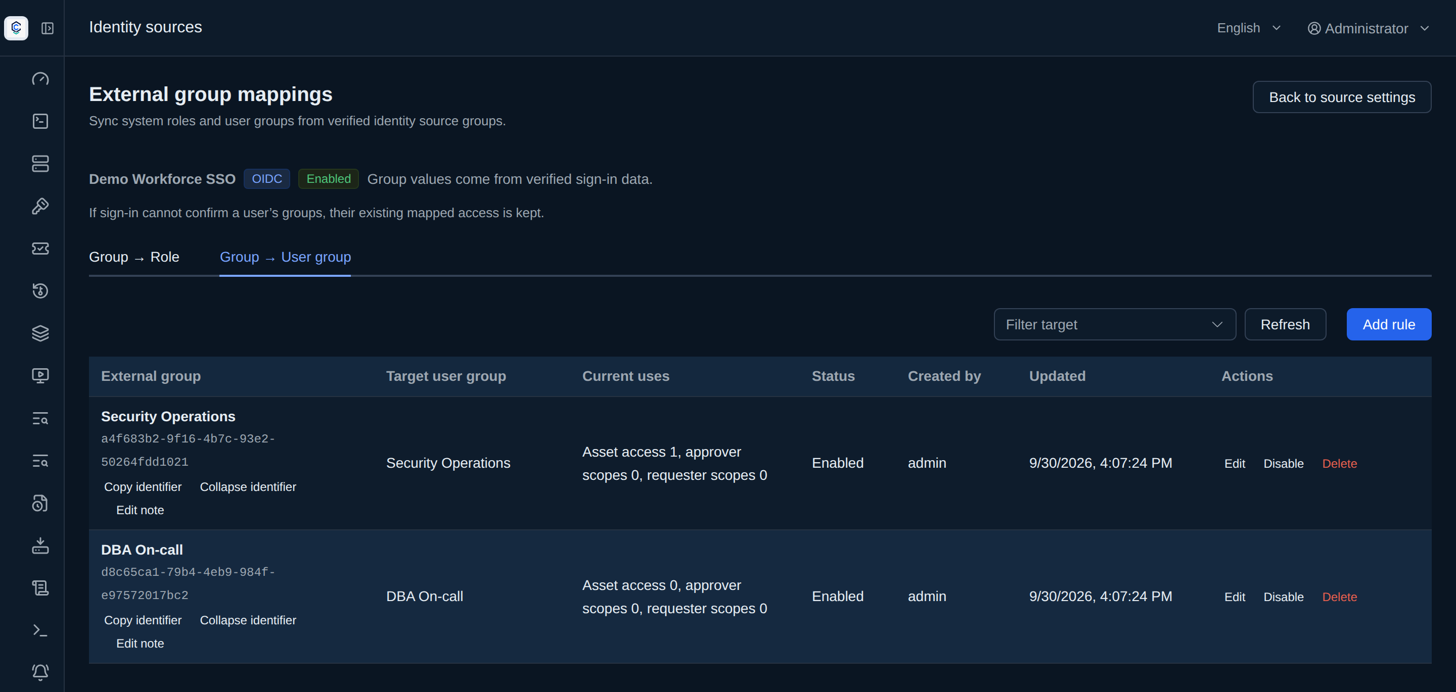Open the ticket checkmark sidebar icon
The height and width of the screenshot is (692, 1456).
(x=40, y=249)
